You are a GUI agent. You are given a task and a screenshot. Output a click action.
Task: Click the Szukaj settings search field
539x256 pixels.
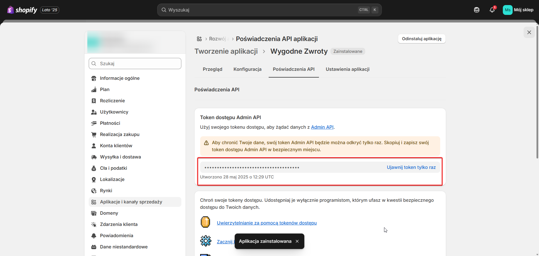click(135, 64)
